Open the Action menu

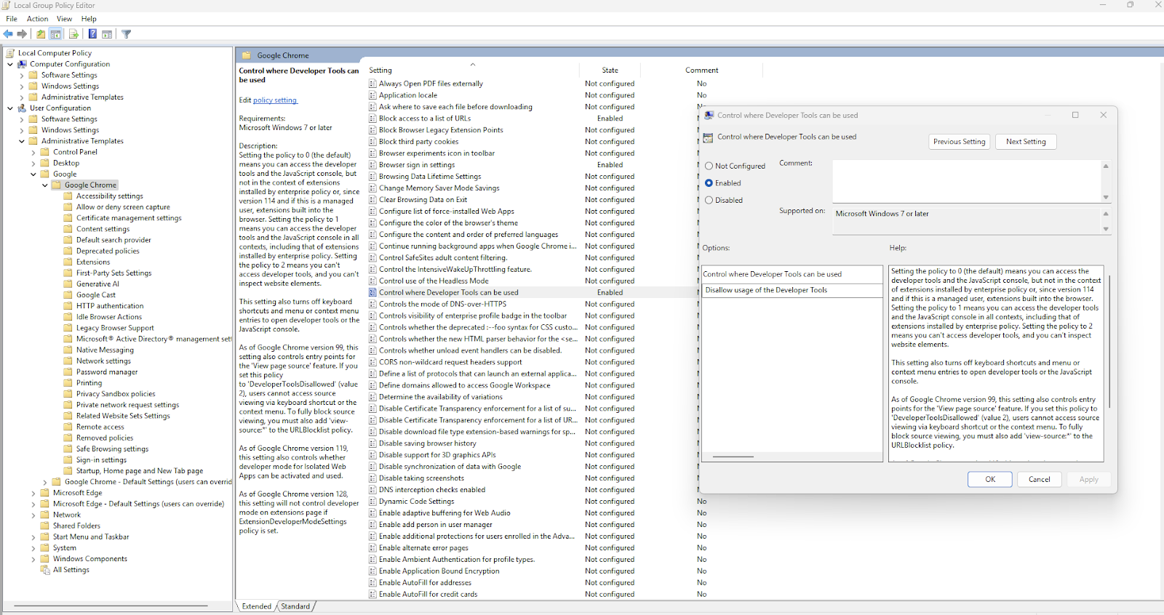(x=38, y=19)
